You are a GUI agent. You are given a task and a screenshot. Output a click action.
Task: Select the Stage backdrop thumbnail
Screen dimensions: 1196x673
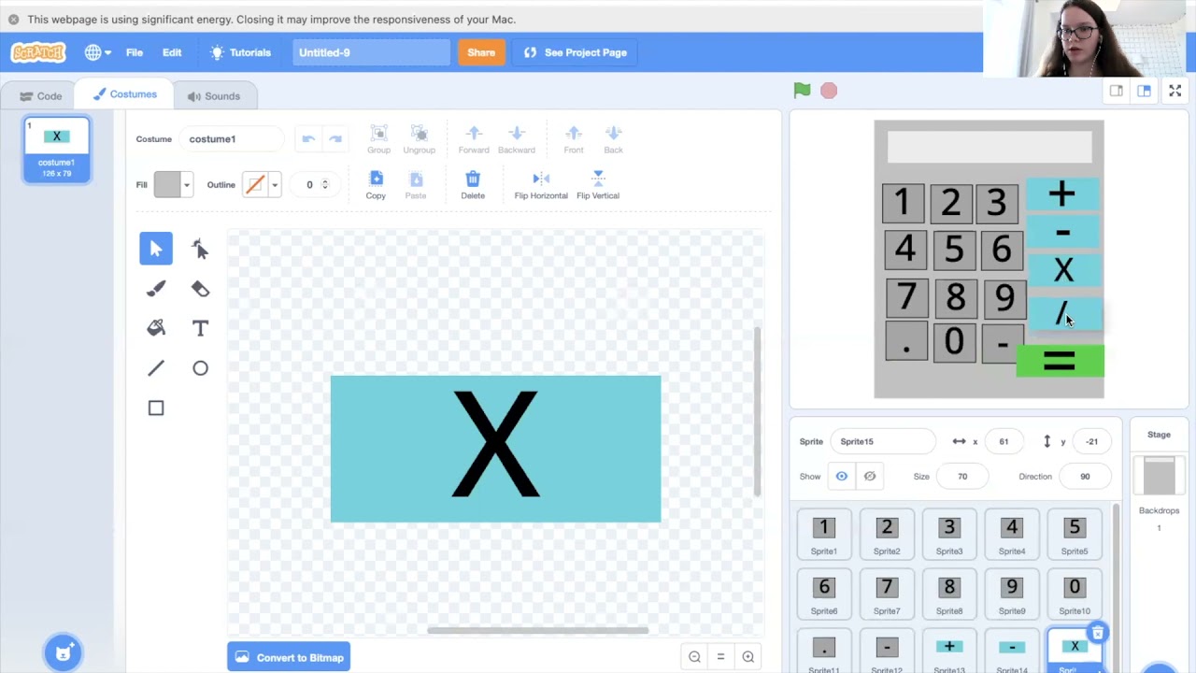click(1159, 477)
